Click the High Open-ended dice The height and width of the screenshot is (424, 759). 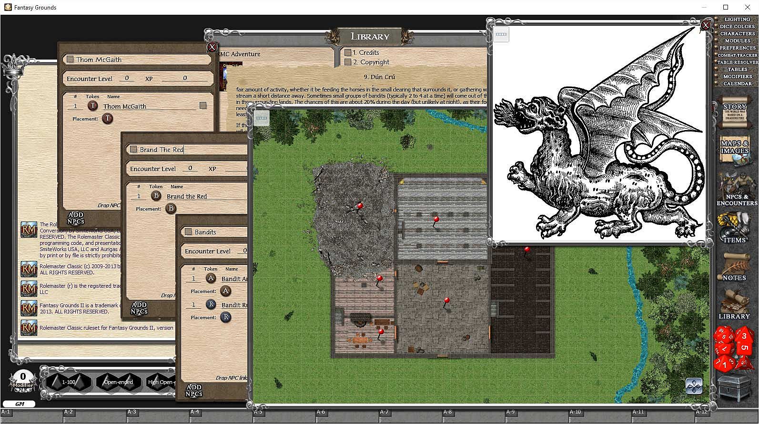coord(161,382)
